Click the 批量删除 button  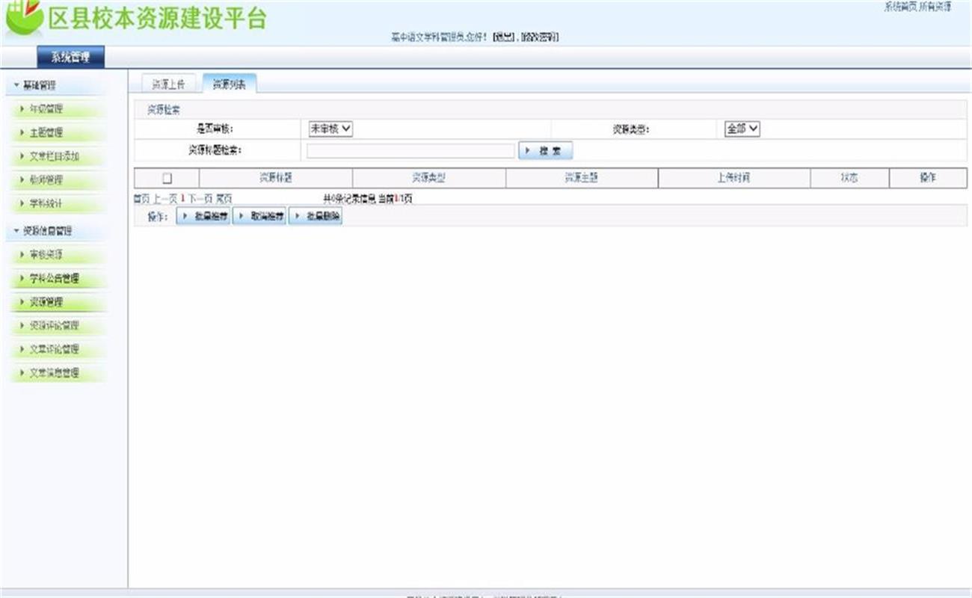[316, 217]
